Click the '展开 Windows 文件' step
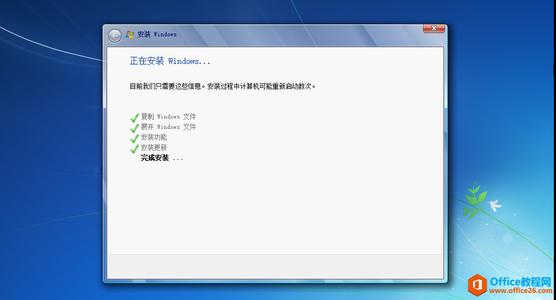The image size is (556, 300). [x=168, y=127]
